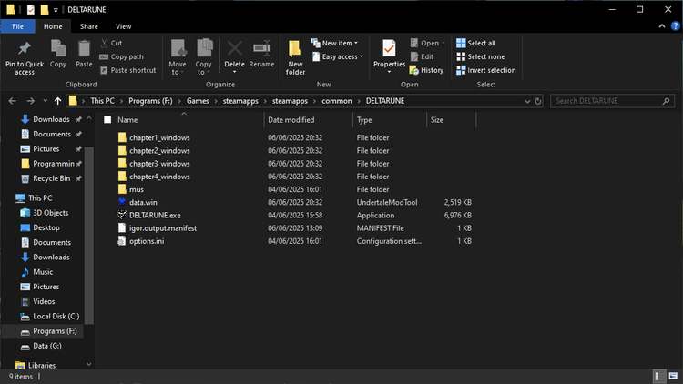Switch to details view icon in status bar

click(659, 376)
